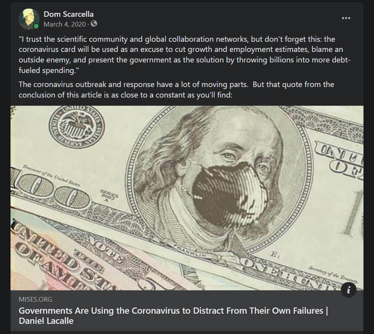Click the public globe privacy icon
This screenshot has width=374, height=334.
click(x=94, y=24)
